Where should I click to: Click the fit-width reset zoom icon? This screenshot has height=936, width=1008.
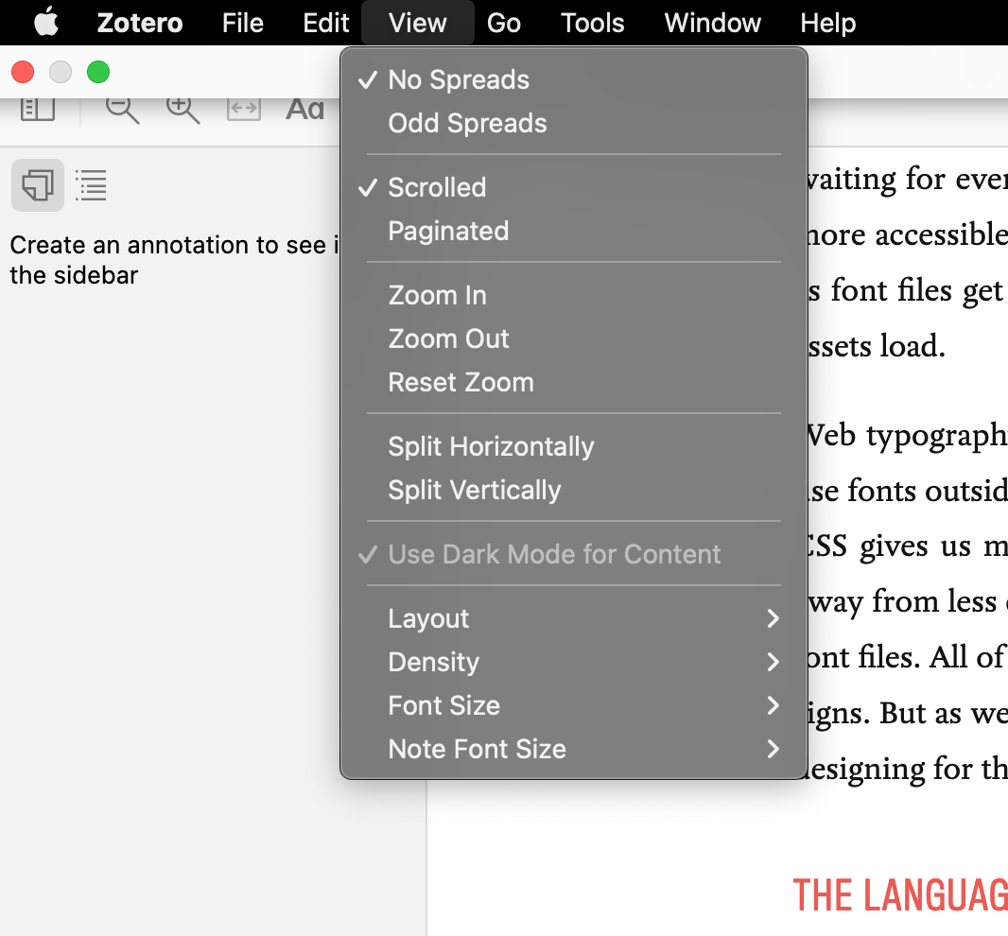(243, 109)
